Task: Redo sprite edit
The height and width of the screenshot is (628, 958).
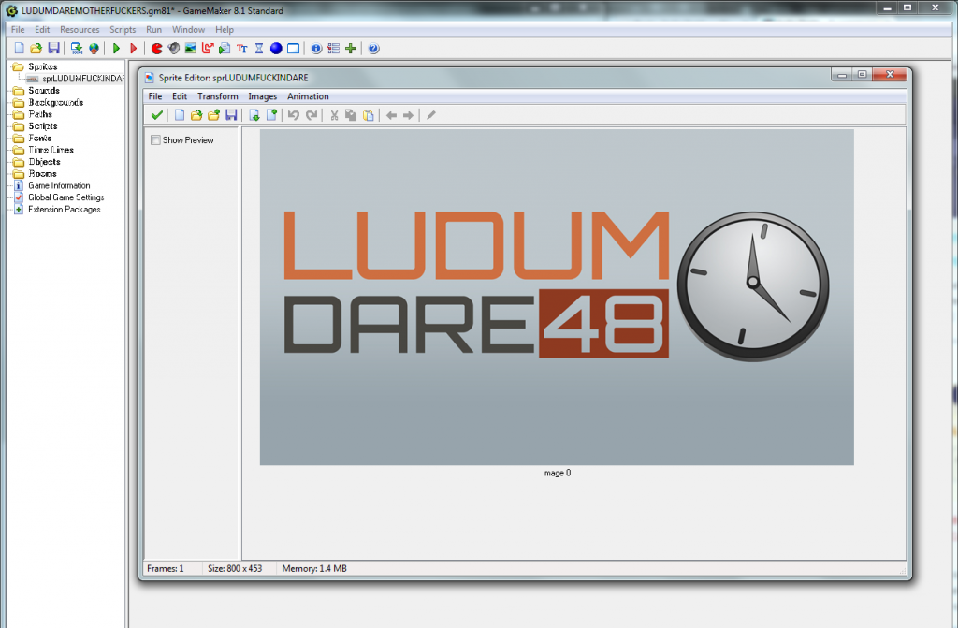Action: (312, 115)
